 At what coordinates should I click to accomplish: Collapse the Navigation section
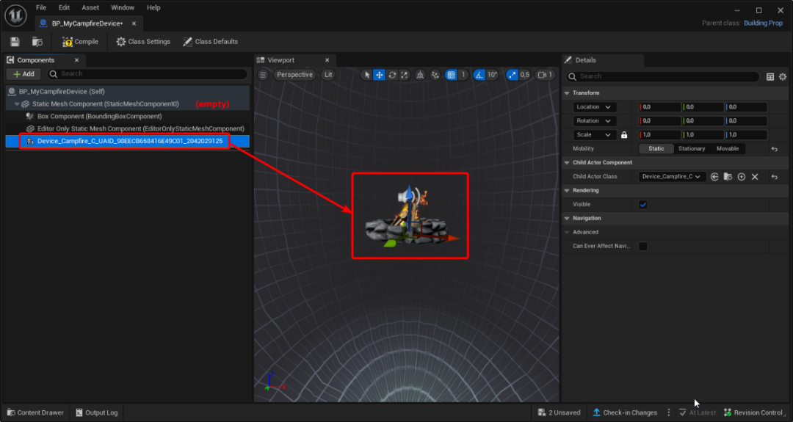pyautogui.click(x=567, y=218)
